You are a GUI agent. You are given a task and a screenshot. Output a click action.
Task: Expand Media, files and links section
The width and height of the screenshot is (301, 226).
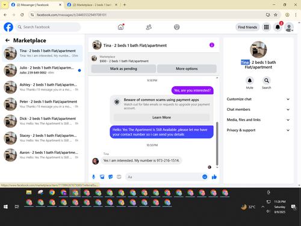click(258, 120)
